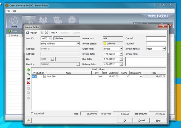Click the OK button
Viewport: 181px width, 128px height.
click(125, 121)
